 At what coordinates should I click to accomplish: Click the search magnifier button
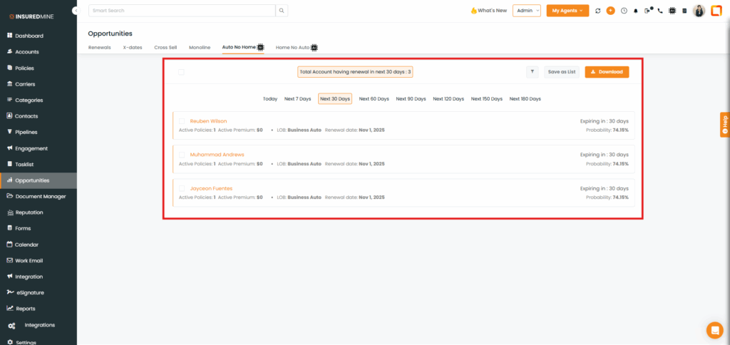(282, 11)
